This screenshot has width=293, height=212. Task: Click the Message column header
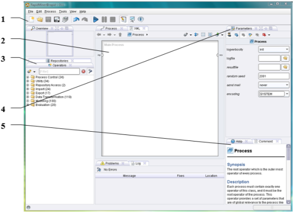[x=129, y=176]
